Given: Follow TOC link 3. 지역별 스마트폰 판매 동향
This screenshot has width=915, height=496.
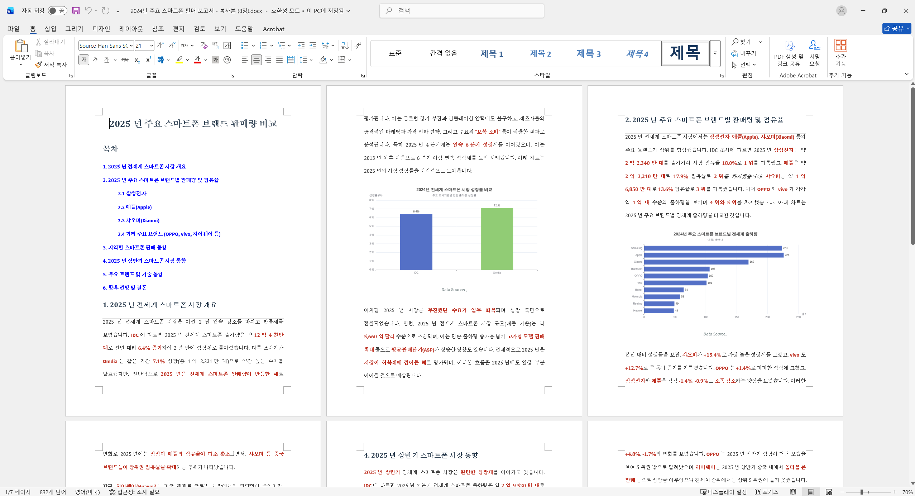Looking at the screenshot, I should click(x=135, y=248).
